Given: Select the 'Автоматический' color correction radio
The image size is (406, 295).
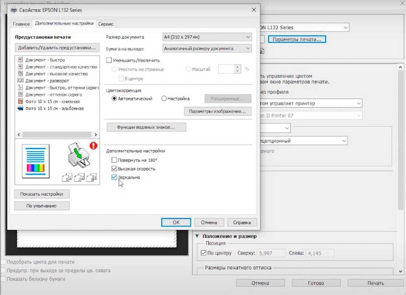Looking at the screenshot, I should [114, 98].
